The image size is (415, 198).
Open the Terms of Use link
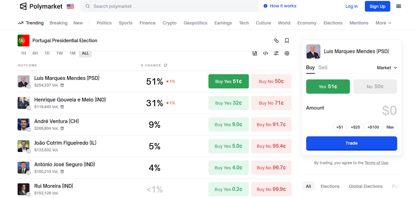(x=376, y=163)
